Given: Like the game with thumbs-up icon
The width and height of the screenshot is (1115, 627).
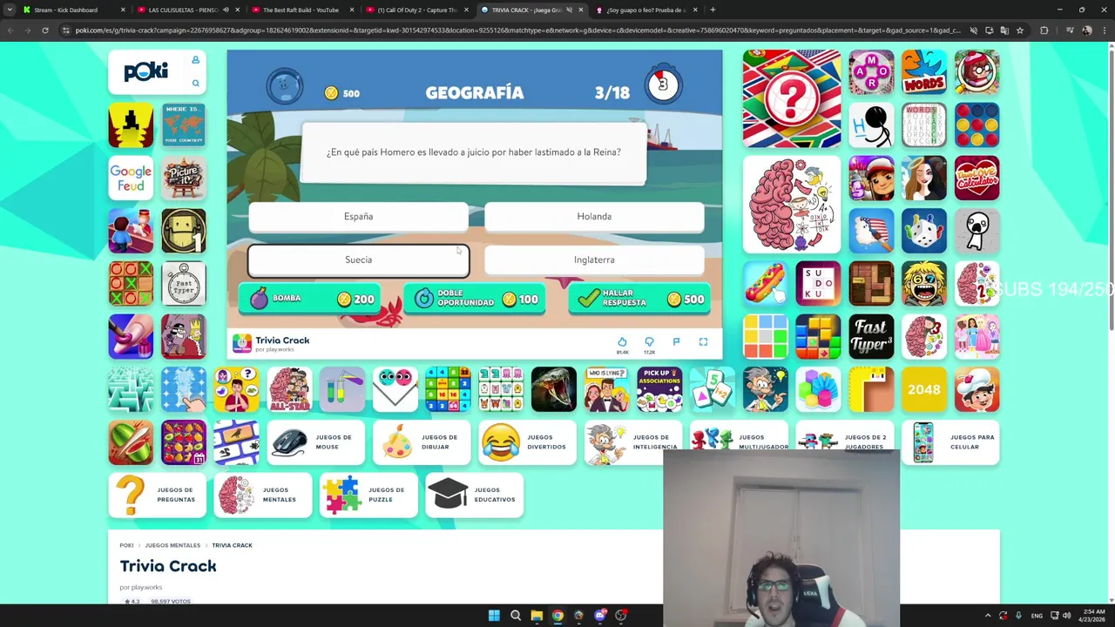Looking at the screenshot, I should [622, 342].
